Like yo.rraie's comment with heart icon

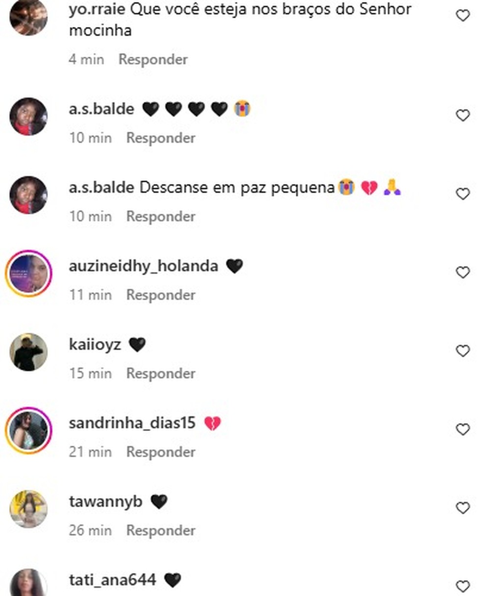pos(463,16)
